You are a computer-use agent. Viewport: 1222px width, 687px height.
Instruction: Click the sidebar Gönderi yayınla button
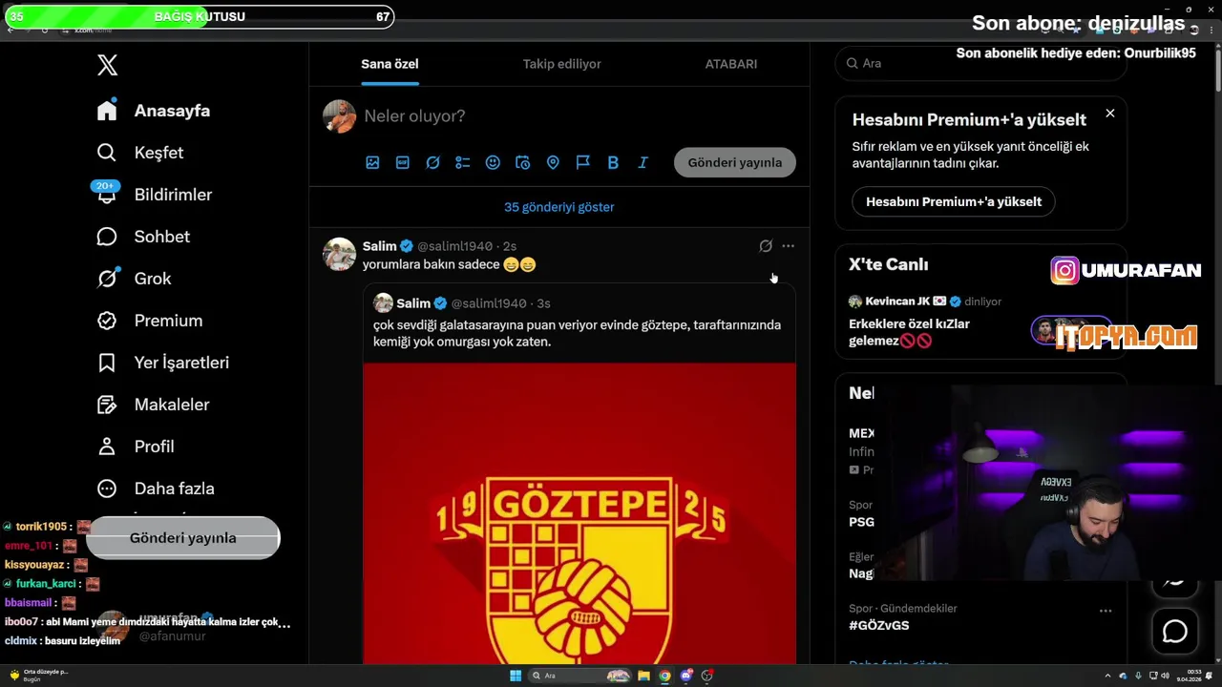(x=182, y=538)
